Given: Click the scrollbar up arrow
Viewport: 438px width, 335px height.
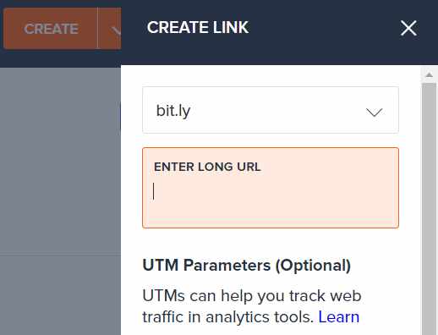Looking at the screenshot, I should click(x=429, y=74).
